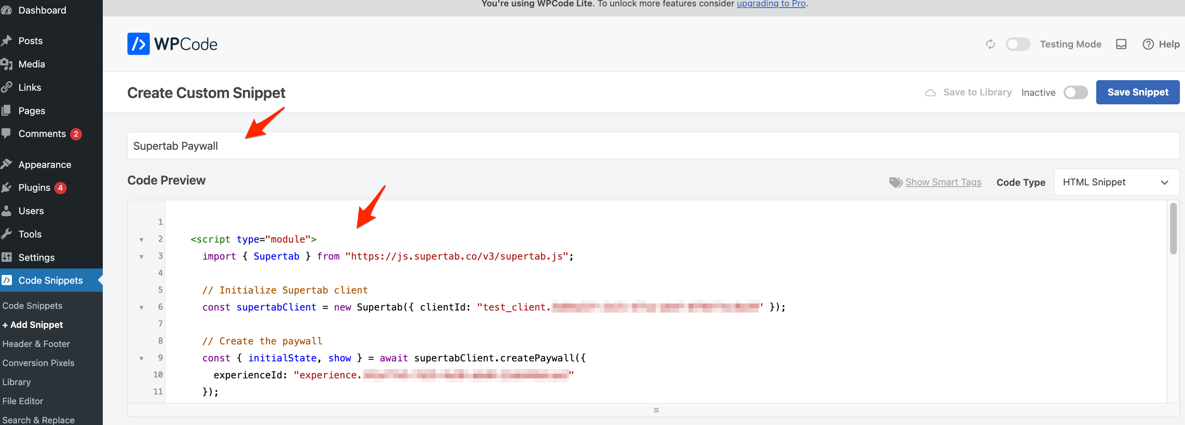Image resolution: width=1185 pixels, height=425 pixels.
Task: Toggle the Inactive snippet status switch
Action: 1075,92
